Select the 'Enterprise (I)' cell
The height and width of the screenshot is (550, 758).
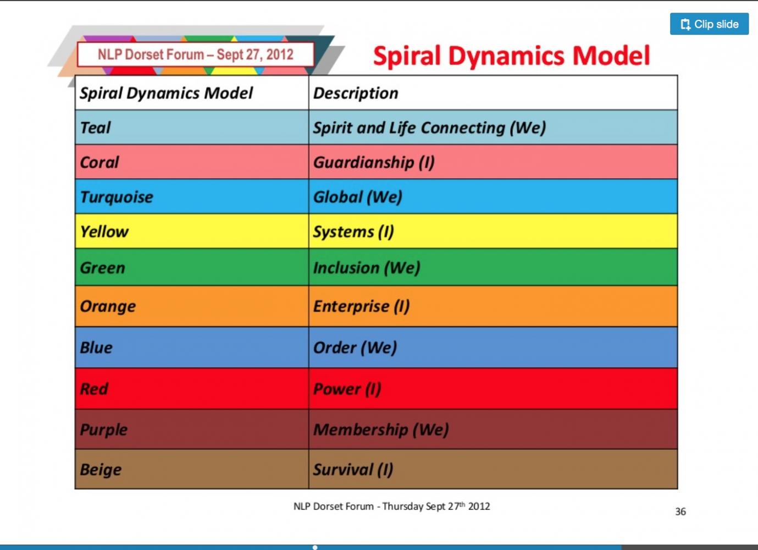tap(493, 306)
